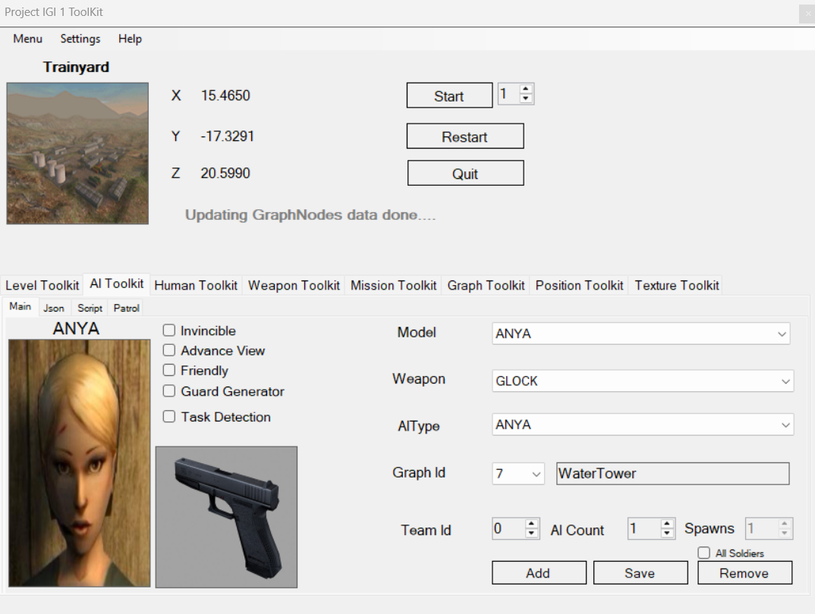Click the WaterTower graph name field
The image size is (815, 614).
tap(672, 473)
